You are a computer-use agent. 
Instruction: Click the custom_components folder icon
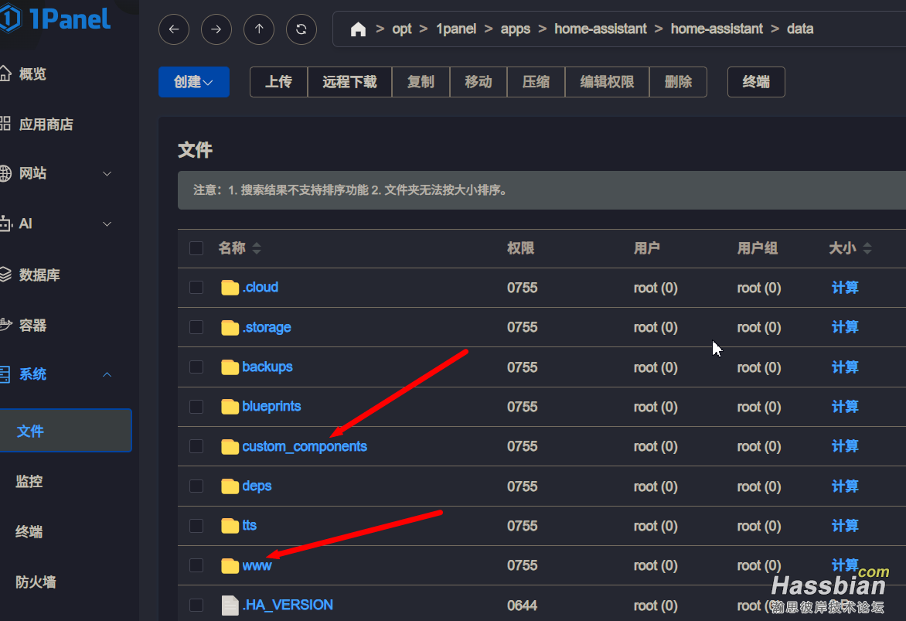pos(230,446)
